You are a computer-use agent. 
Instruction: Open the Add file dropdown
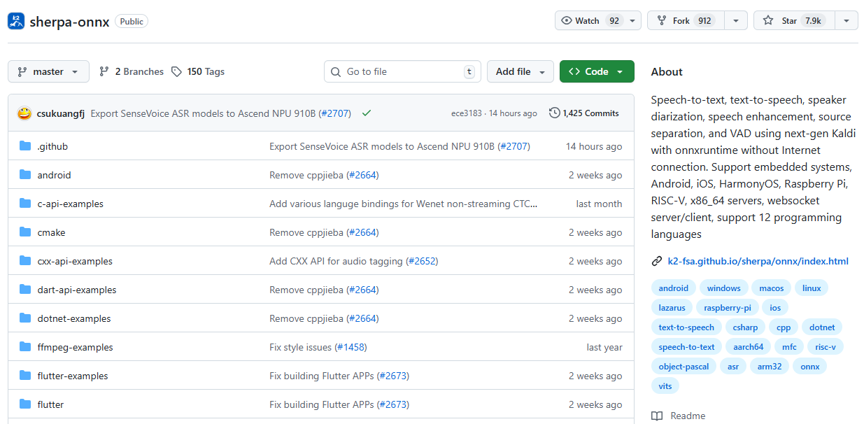tap(520, 71)
